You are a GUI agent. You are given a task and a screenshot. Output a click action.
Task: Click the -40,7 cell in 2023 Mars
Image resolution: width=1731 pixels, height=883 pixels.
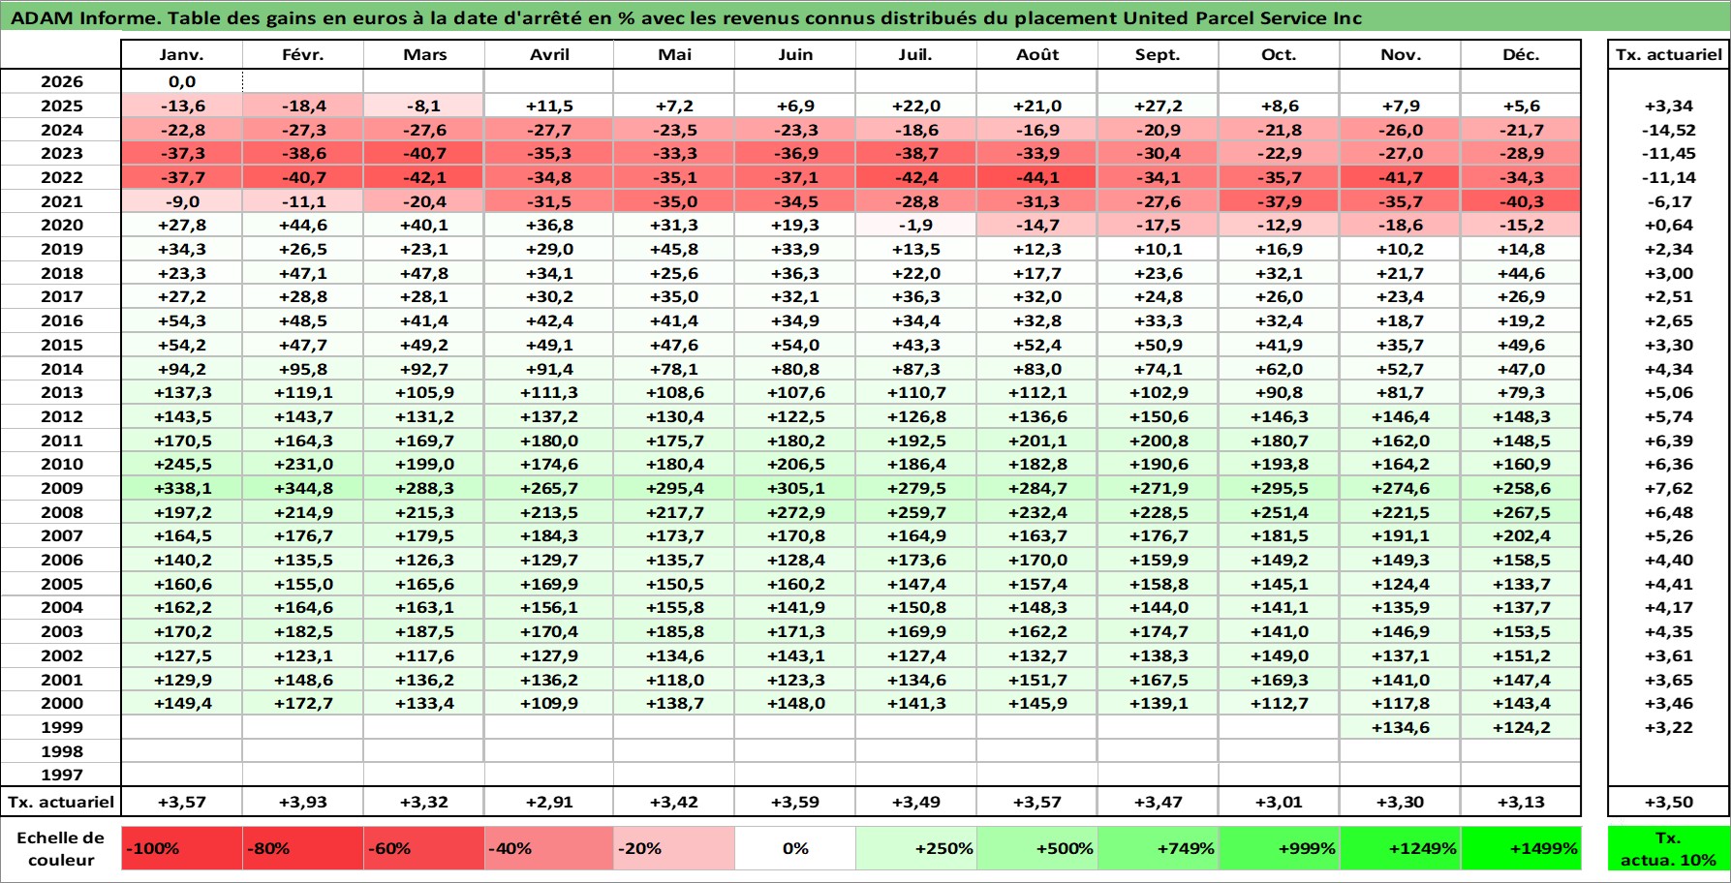coord(424,153)
